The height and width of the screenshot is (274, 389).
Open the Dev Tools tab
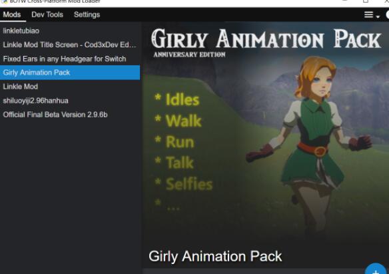point(47,15)
